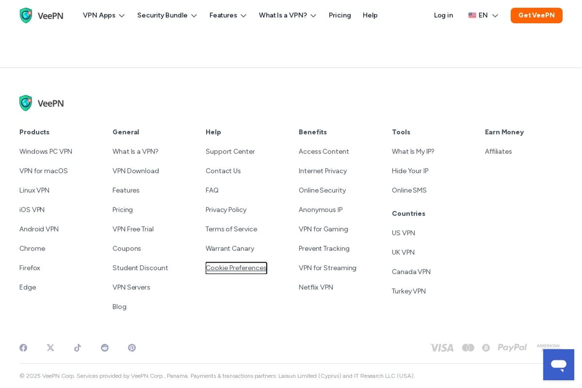This screenshot has width=582, height=388.
Task: Open the Edge product link
Action: coord(27,287)
